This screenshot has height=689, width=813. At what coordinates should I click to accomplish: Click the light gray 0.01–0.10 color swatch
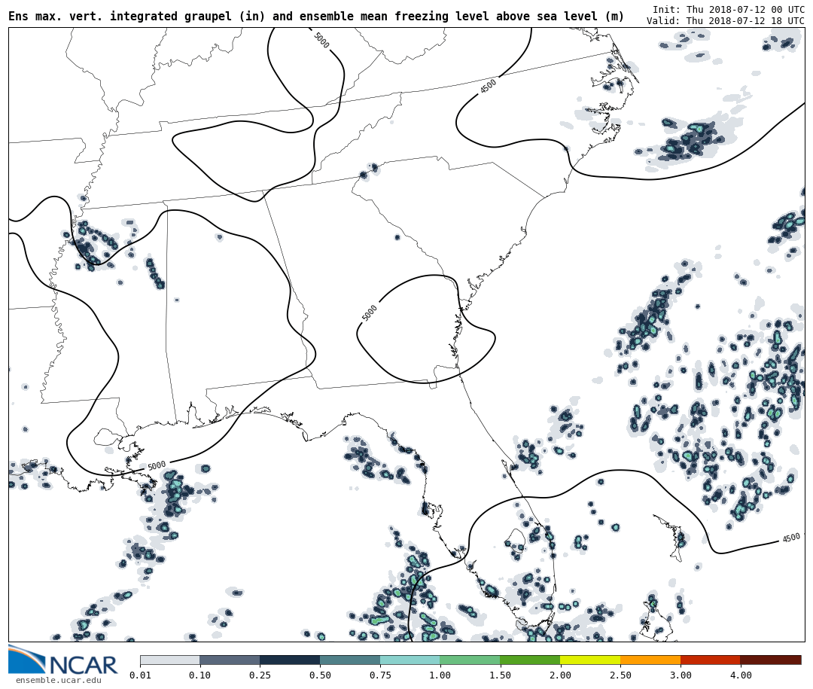pos(170,660)
